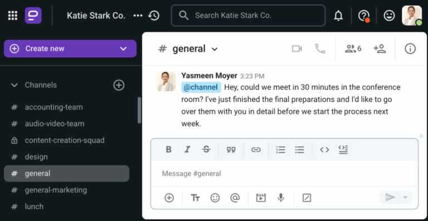Image resolution: width=428 pixels, height=221 pixels.
Task: Click the Search Katie Stark Co. field
Action: (248, 16)
